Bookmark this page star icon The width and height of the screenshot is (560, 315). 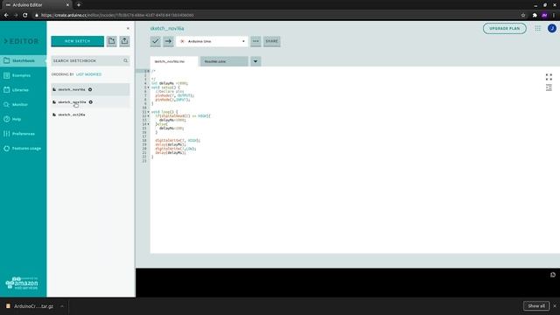523,16
